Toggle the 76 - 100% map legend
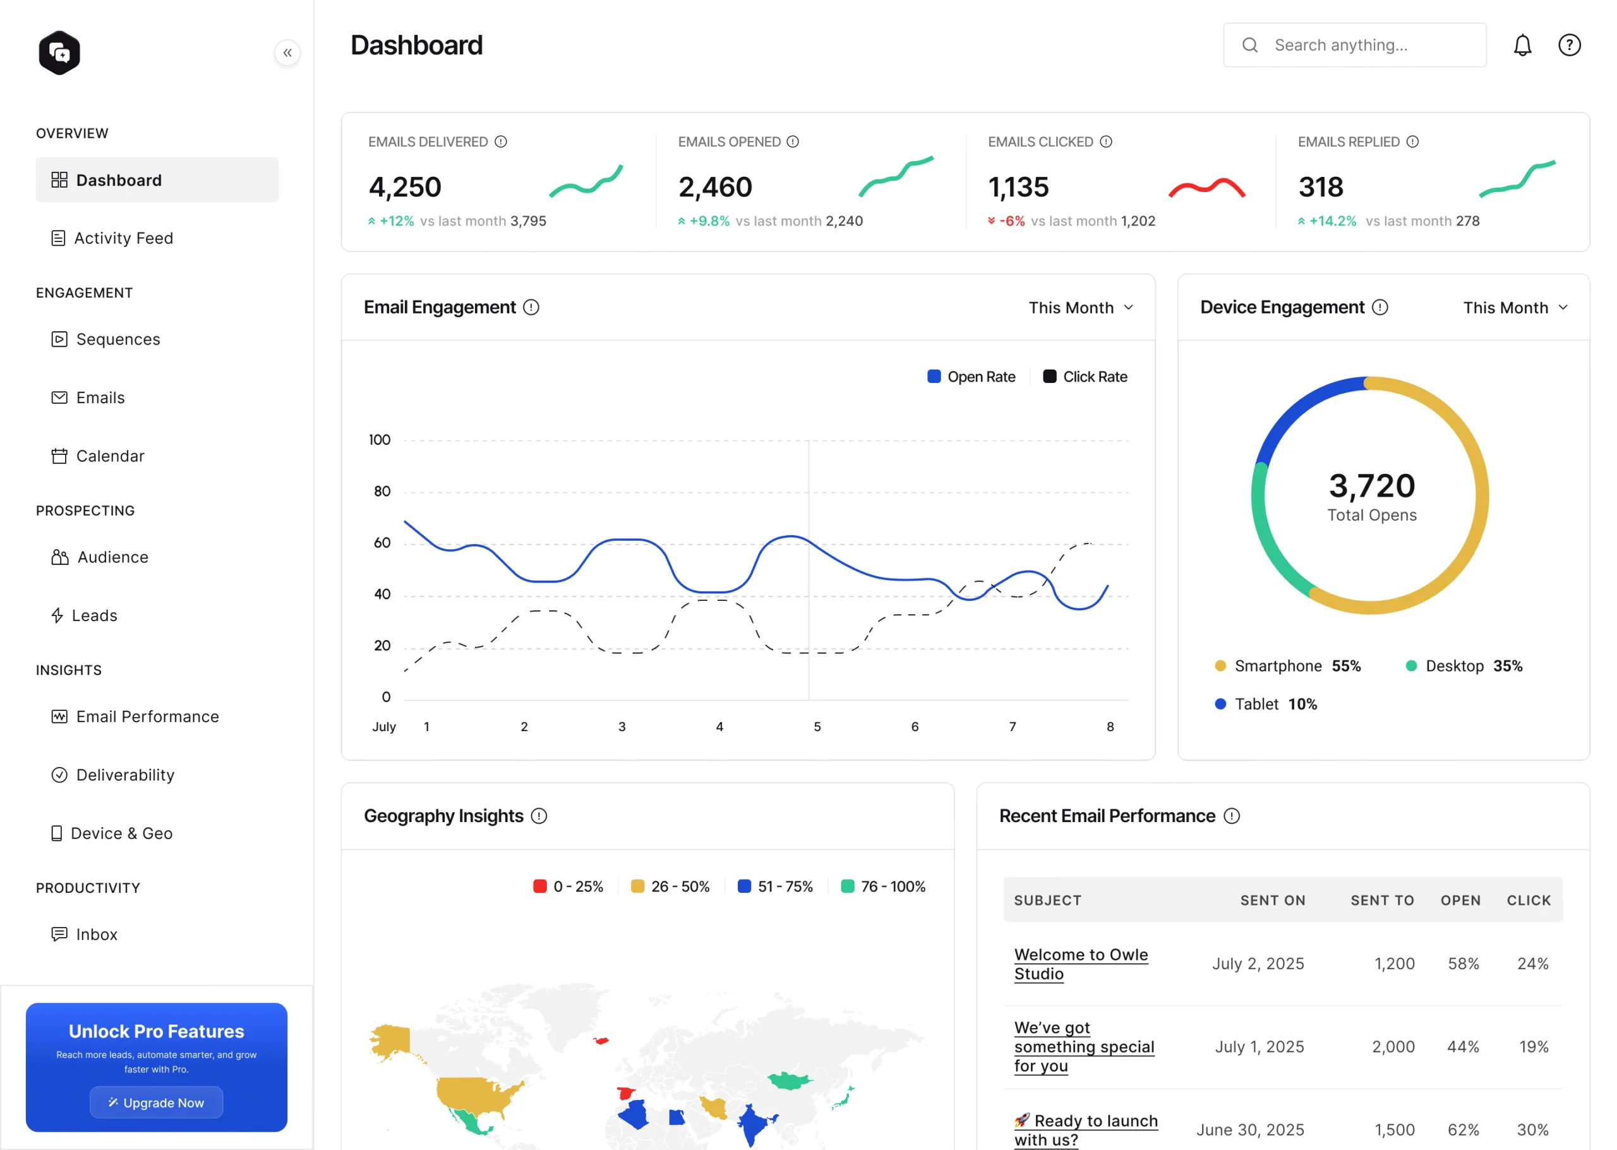This screenshot has width=1617, height=1150. (882, 887)
